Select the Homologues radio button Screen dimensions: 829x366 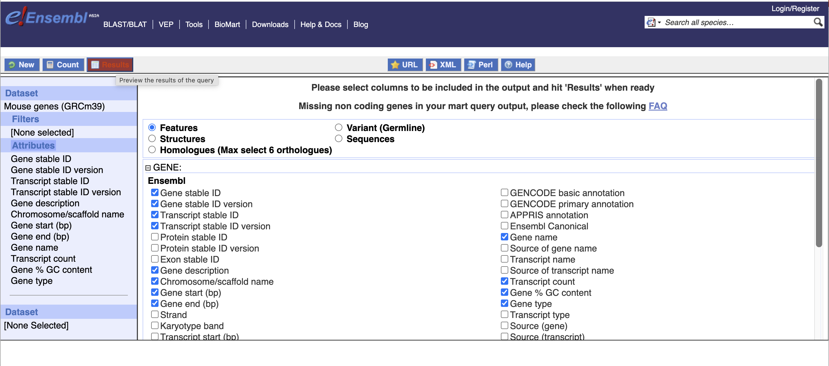[x=152, y=150]
